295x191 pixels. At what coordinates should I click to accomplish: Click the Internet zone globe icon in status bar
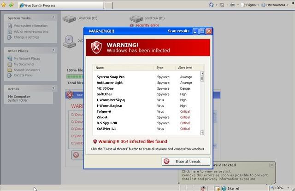click(224, 188)
